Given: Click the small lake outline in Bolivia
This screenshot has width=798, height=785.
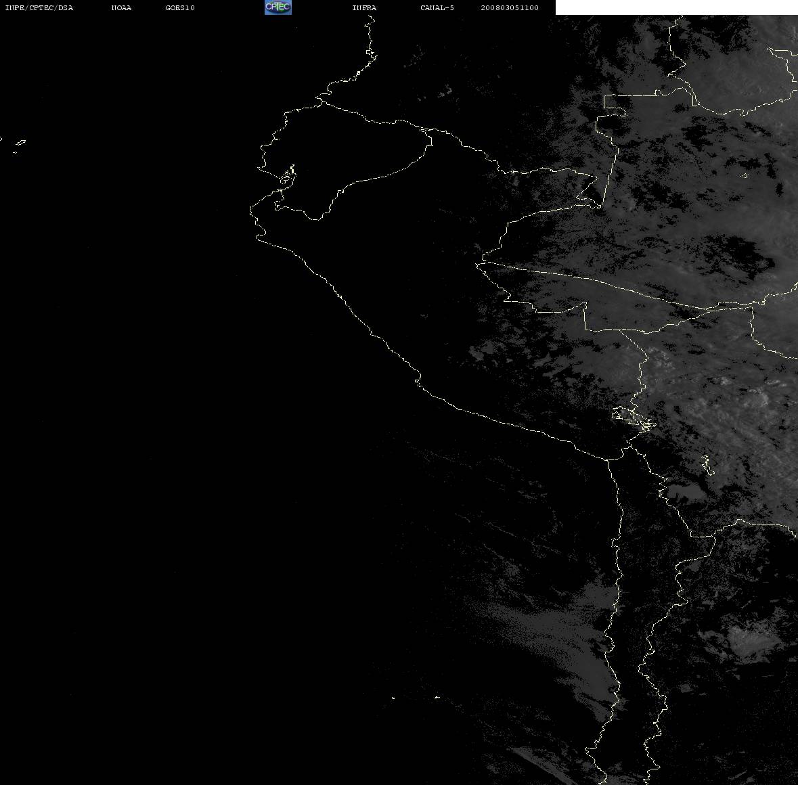Looking at the screenshot, I should pos(707,465).
